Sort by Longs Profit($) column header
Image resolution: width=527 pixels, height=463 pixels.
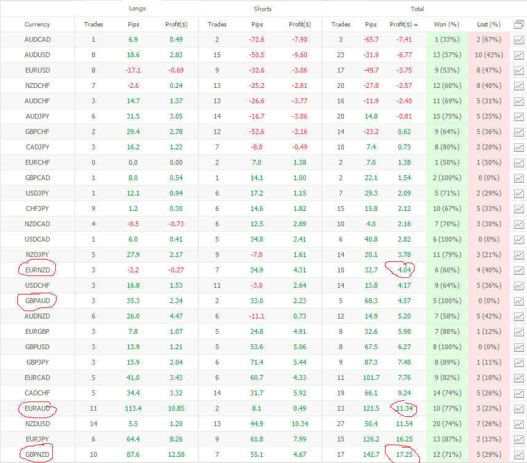pyautogui.click(x=176, y=24)
